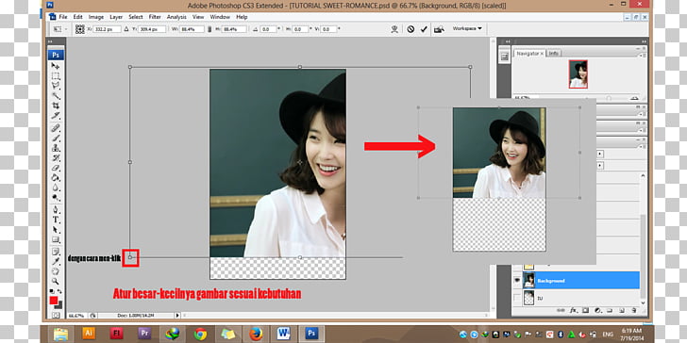This screenshot has width=687, height=343.
Task: Select the Crop tool
Action: 56,106
